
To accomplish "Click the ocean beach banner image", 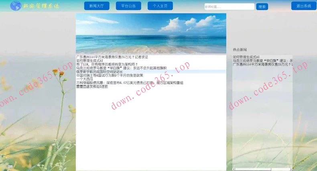I will pyautogui.click(x=151, y=33).
